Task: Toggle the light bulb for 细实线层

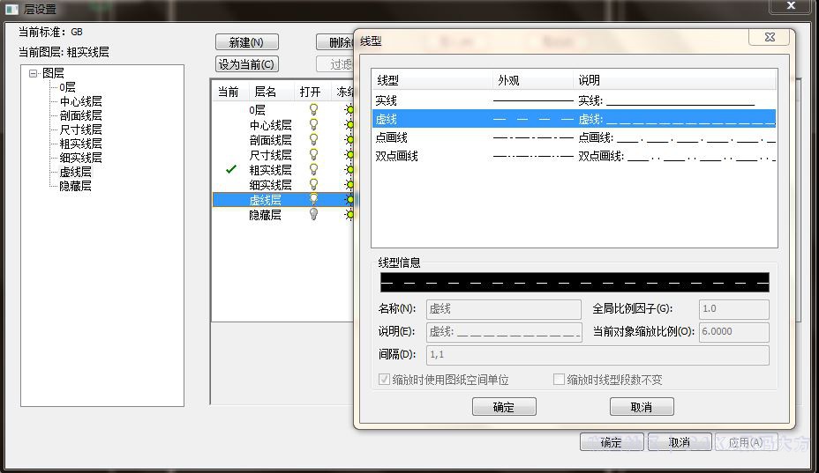Action: [313, 185]
